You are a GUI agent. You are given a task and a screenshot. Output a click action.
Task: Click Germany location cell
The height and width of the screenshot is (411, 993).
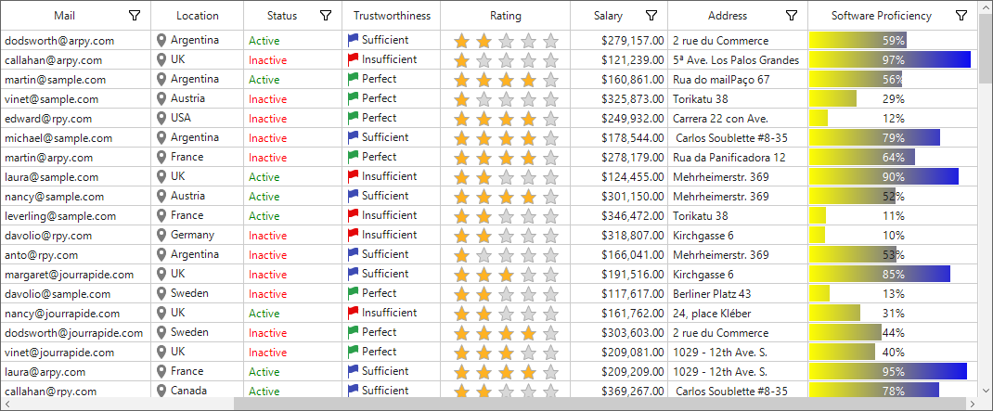click(x=198, y=236)
